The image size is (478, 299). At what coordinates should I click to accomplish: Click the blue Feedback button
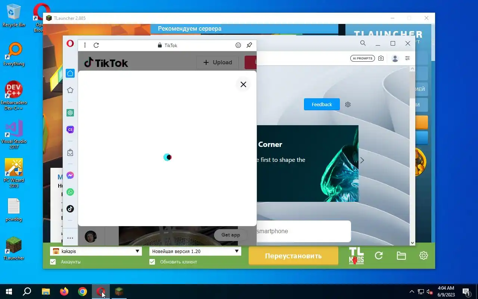pyautogui.click(x=322, y=104)
